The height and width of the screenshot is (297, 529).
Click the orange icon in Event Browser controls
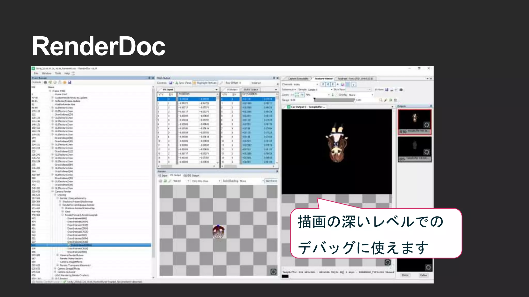[65, 82]
